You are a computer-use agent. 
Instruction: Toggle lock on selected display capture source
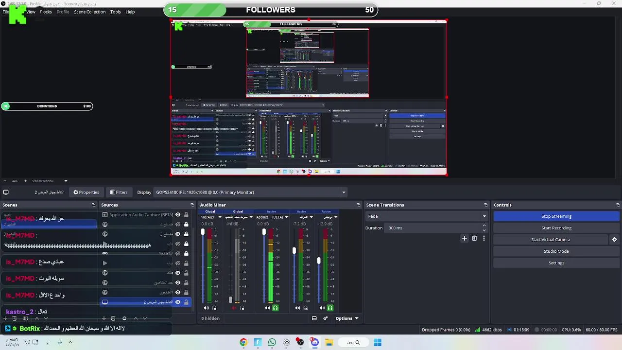point(186,302)
